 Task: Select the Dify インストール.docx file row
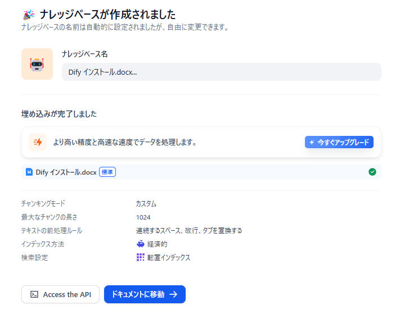tap(201, 172)
